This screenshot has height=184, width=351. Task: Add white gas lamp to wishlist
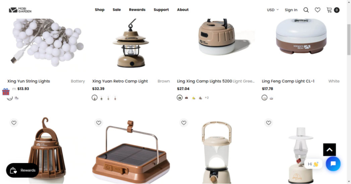point(269,123)
